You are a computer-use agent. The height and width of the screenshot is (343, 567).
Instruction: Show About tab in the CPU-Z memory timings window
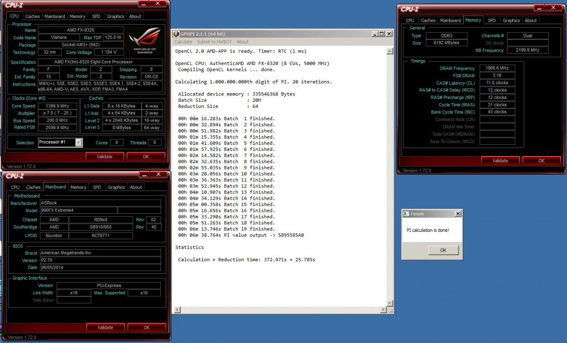pyautogui.click(x=531, y=20)
